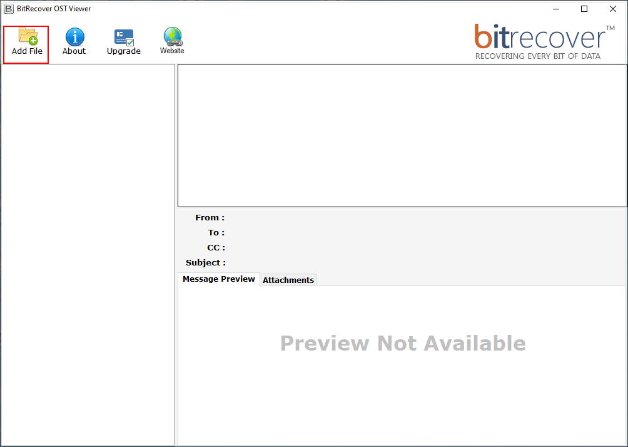Screen dimensions: 628x447
Task: Hit the "Website" text label
Action: coord(172,51)
